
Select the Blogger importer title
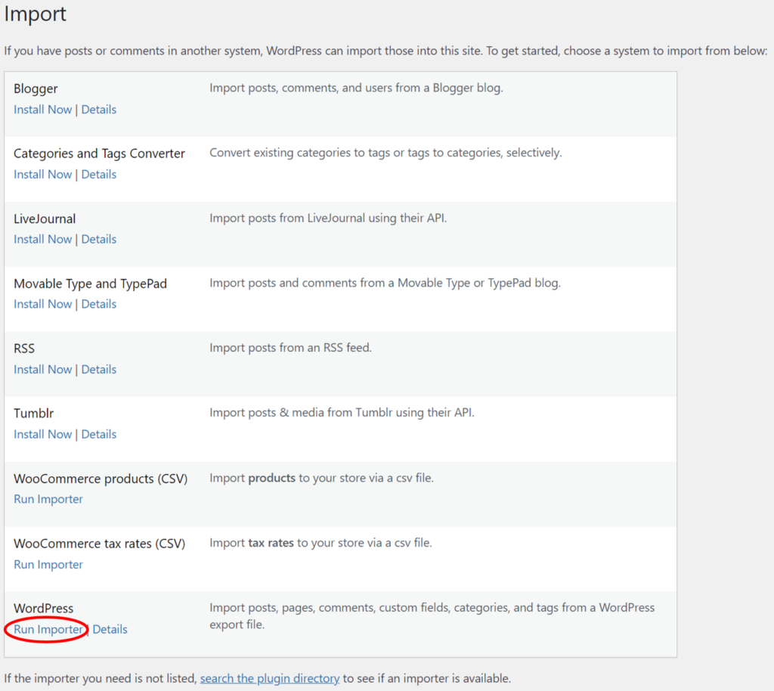tap(36, 89)
